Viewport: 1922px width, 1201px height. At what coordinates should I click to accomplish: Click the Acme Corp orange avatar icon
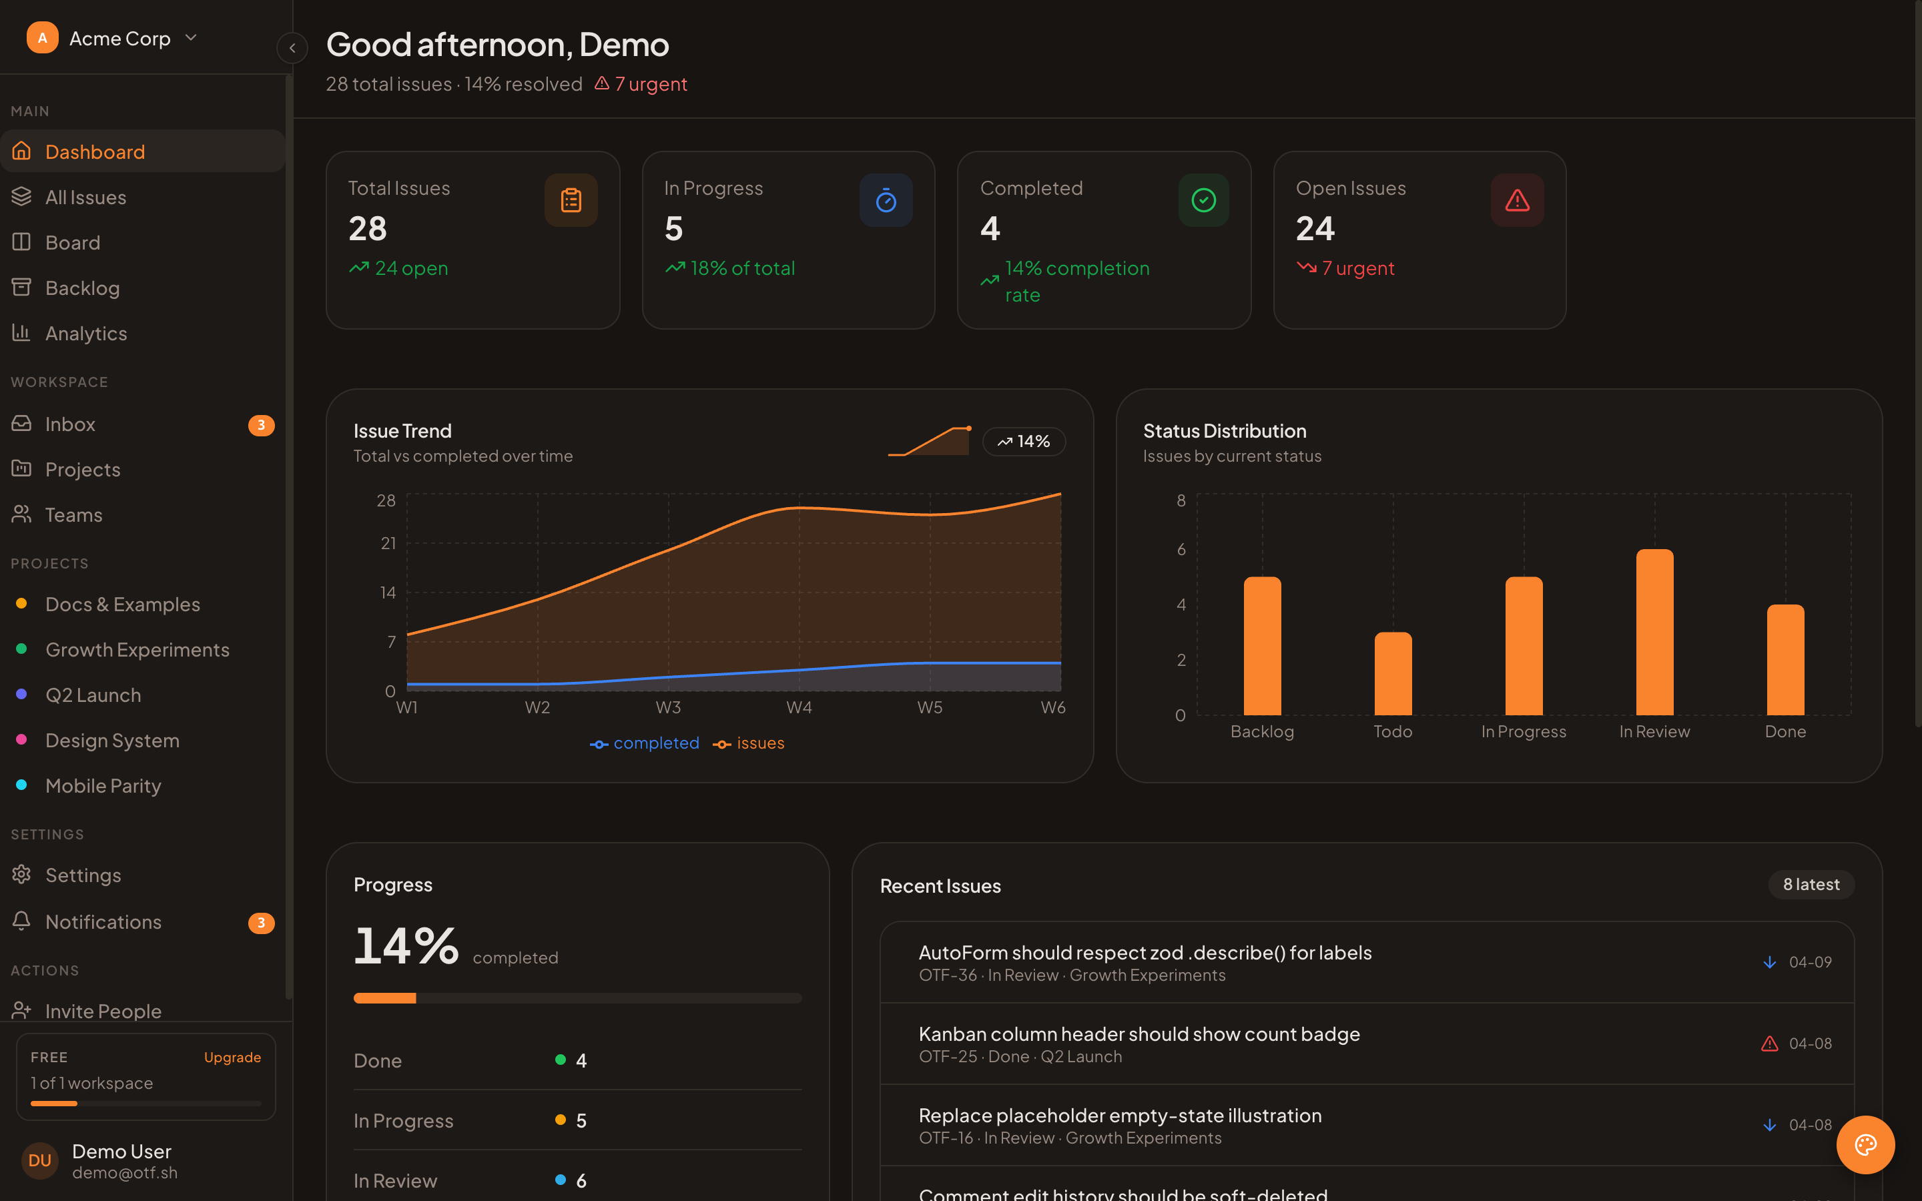pyautogui.click(x=42, y=37)
